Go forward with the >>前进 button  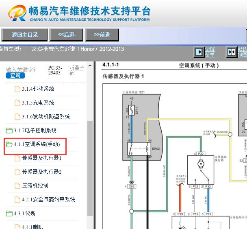(x=102, y=35)
